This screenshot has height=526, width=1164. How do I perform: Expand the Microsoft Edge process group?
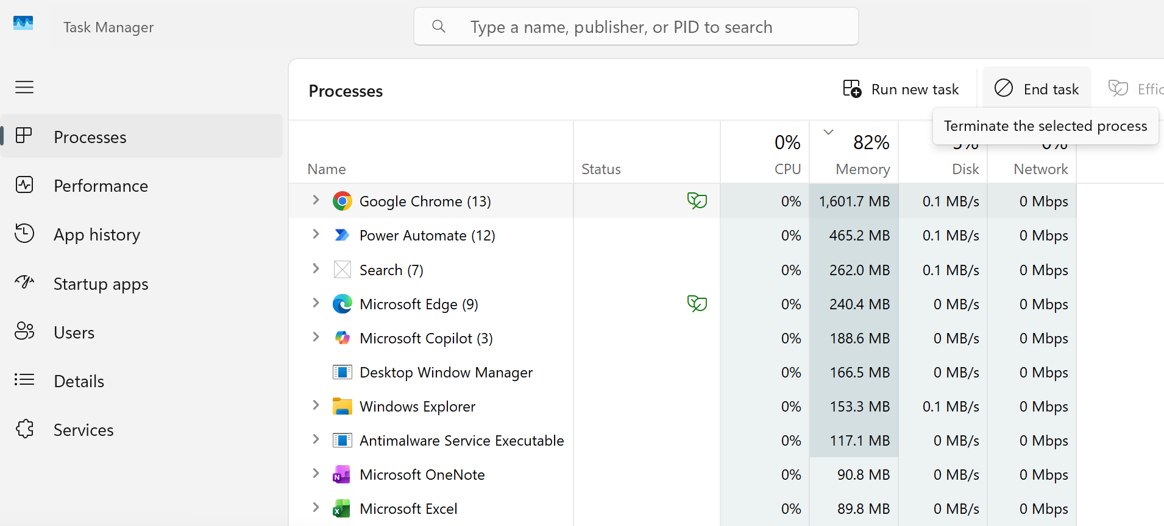click(x=316, y=302)
